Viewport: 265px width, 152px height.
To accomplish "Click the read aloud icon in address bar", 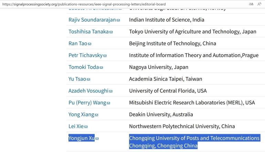I will point(259,4).
